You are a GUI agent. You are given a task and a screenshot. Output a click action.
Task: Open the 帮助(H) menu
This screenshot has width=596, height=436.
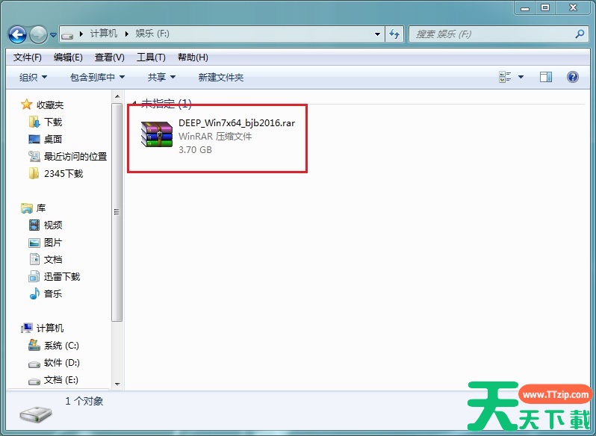tap(193, 57)
